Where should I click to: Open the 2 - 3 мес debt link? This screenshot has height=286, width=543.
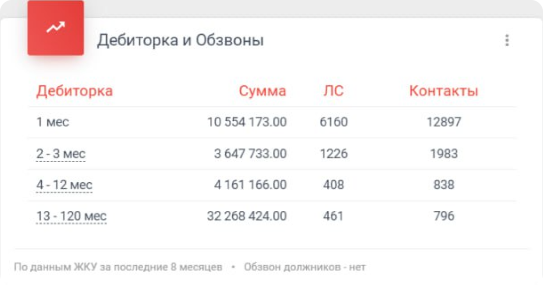(x=61, y=153)
